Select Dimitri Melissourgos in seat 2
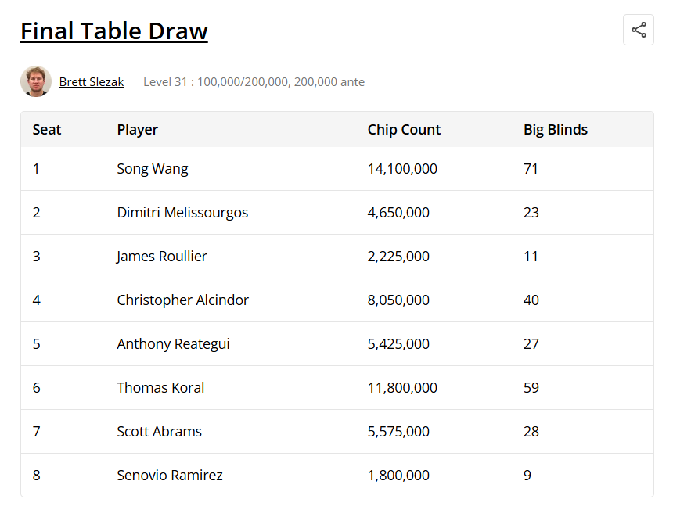The width and height of the screenshot is (673, 510). coord(182,212)
